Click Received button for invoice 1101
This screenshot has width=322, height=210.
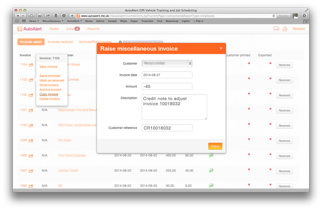(x=284, y=111)
